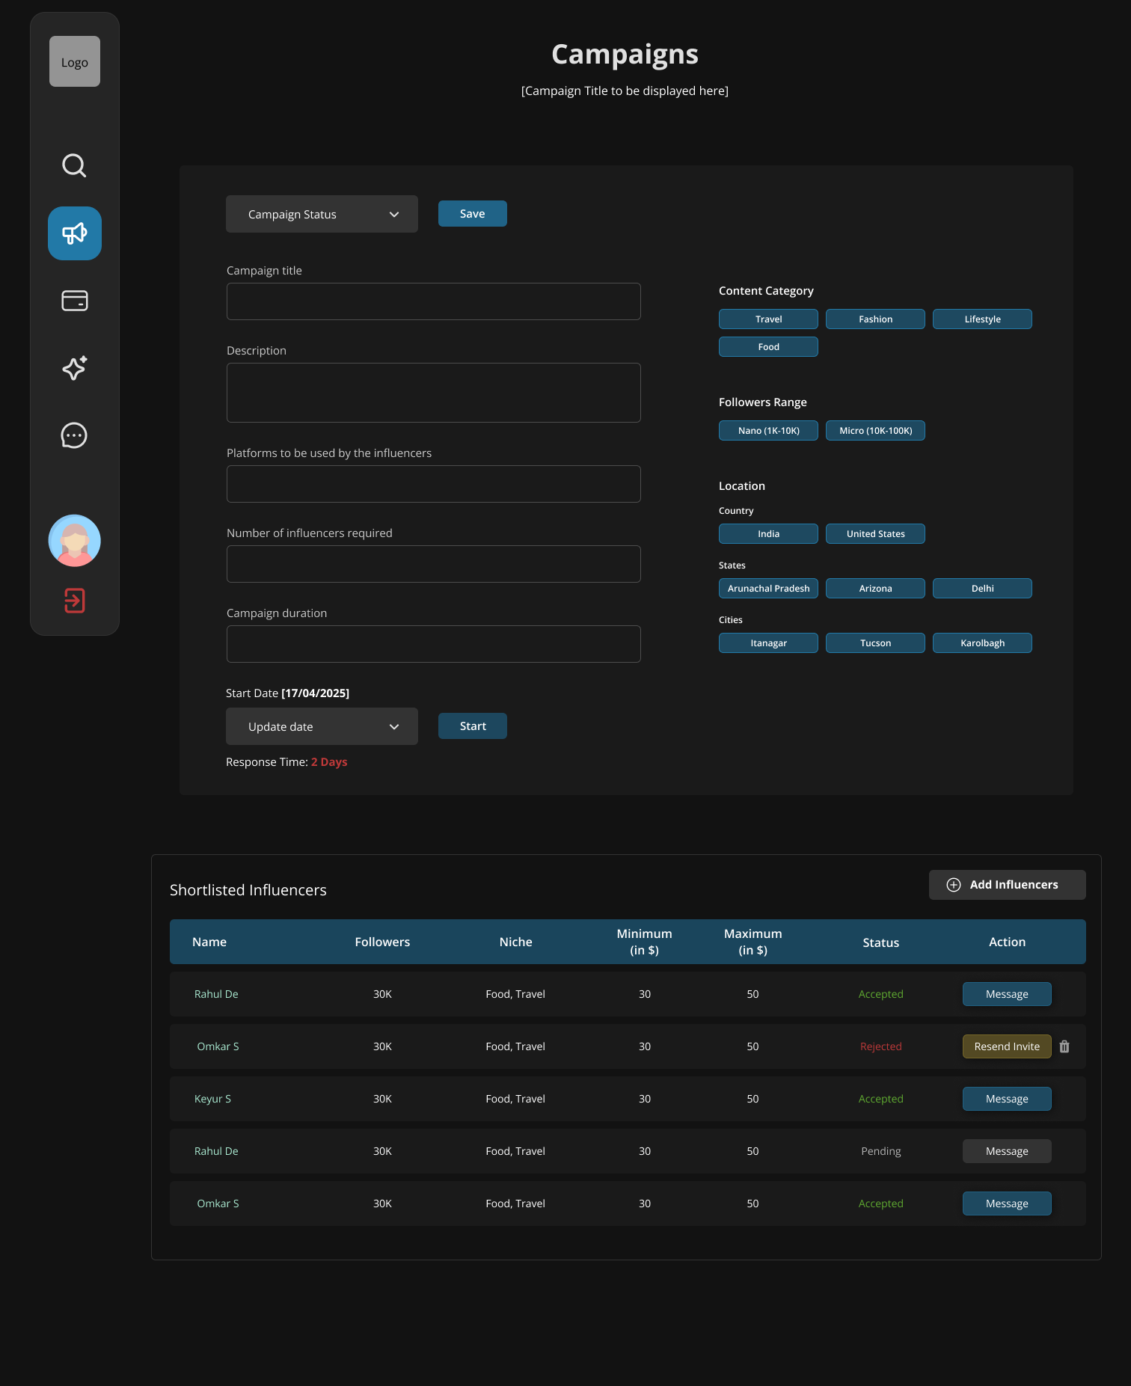Click the Followers column header

[x=382, y=942]
